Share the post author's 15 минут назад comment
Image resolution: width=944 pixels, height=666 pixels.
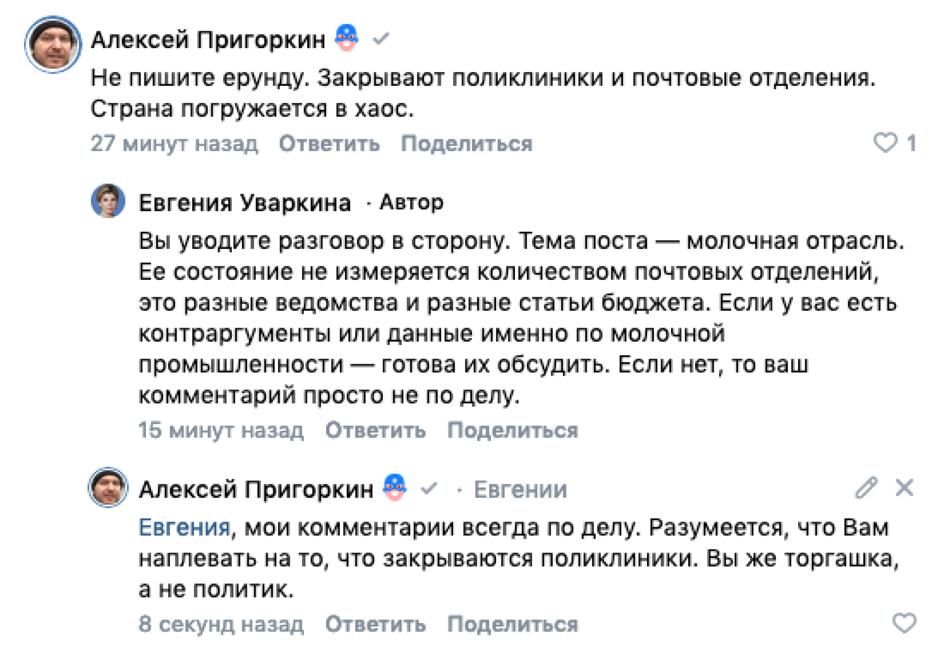513,430
